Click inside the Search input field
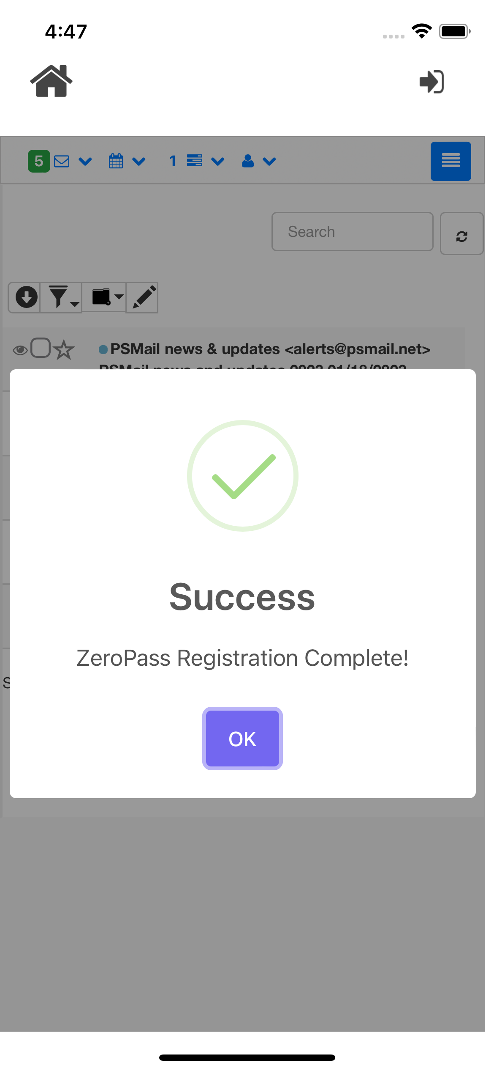The image size is (494, 1071). pos(352,232)
